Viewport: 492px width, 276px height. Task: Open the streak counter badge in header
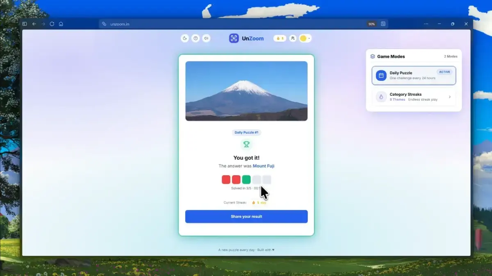(280, 38)
